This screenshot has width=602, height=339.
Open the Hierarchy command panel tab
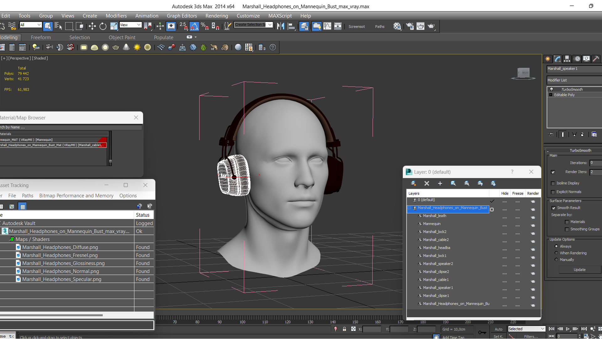567,59
